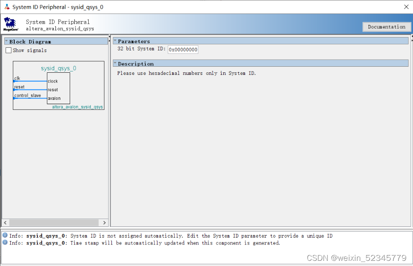This screenshot has width=413, height=266.
Task: Click the sysid_qsys_0 block title
Action: [59, 68]
